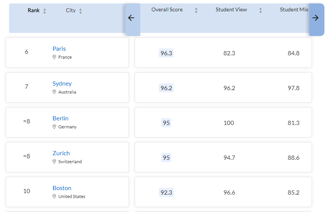The height and width of the screenshot is (212, 332).
Task: Click Berlin student view value 100
Action: [x=229, y=123]
